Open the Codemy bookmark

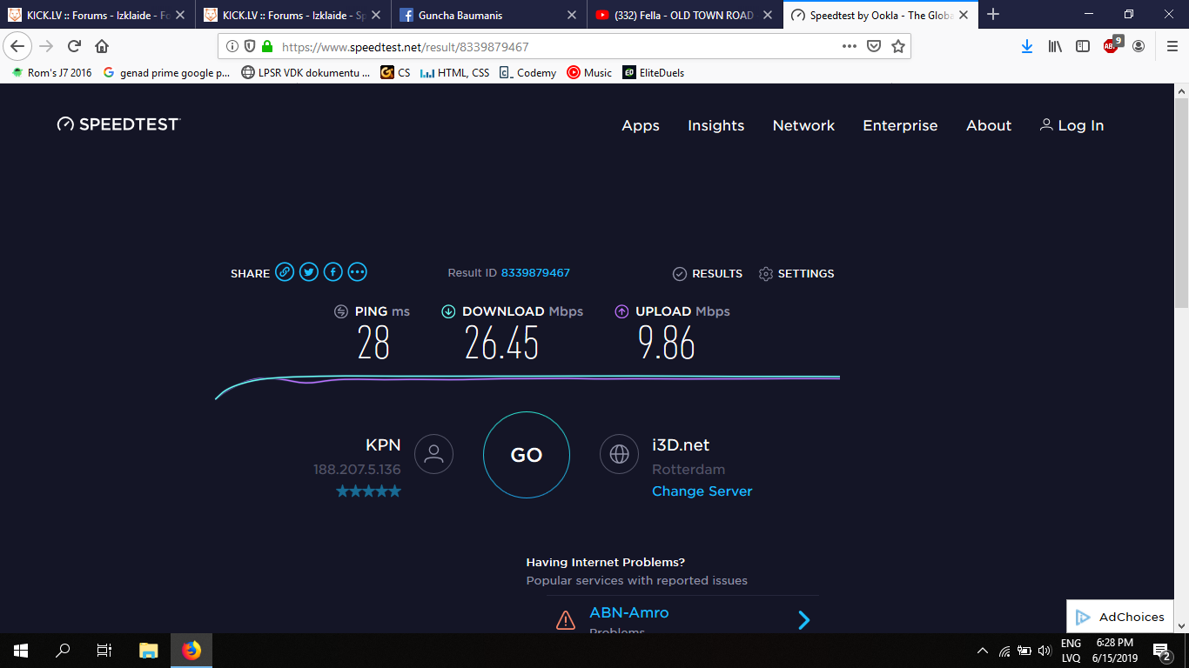[527, 73]
